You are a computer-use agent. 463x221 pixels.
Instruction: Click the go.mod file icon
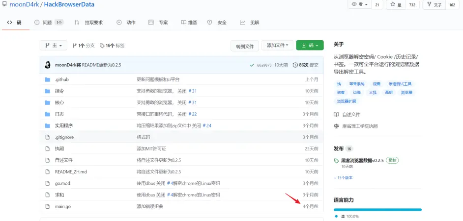coord(47,183)
